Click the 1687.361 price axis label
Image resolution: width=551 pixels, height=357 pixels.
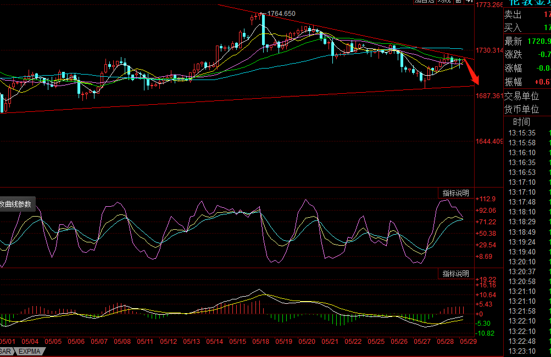click(x=489, y=96)
